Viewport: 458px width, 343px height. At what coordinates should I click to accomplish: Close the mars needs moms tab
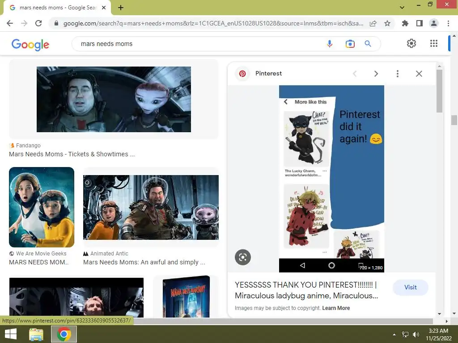coord(104,8)
